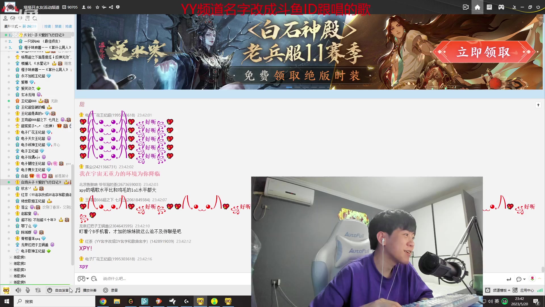545x307 pixels.
Task: Click the taskbar search box 搜索
Action: point(54,301)
